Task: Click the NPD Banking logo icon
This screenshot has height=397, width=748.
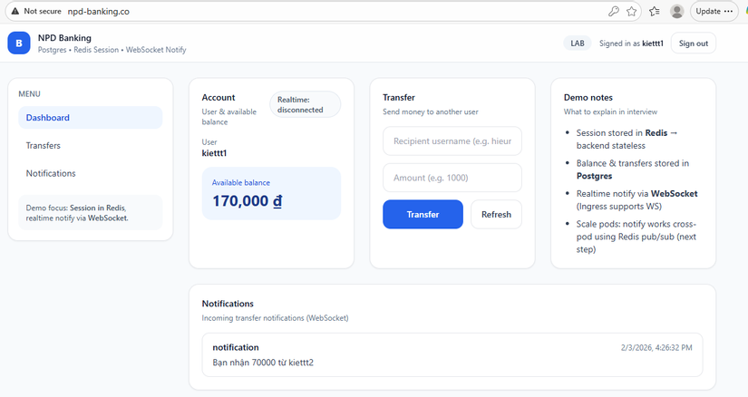Action: point(19,43)
